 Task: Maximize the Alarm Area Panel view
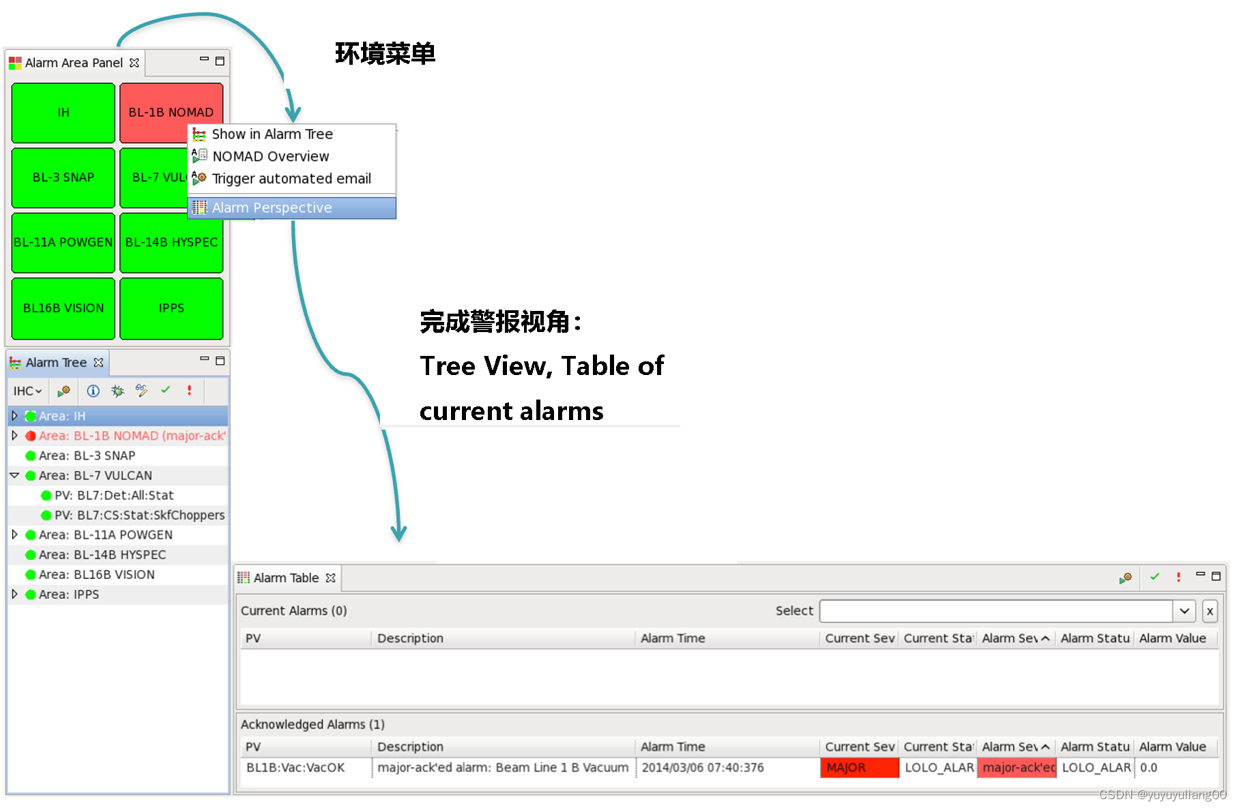coord(220,61)
